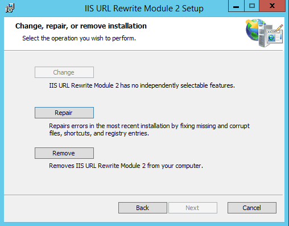Click the heading 'Change, repair, or remove installation'

click(x=81, y=26)
